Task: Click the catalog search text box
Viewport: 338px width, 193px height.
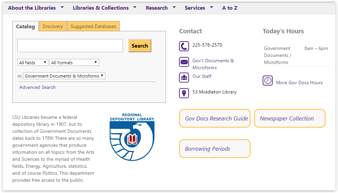Action: coord(70,46)
